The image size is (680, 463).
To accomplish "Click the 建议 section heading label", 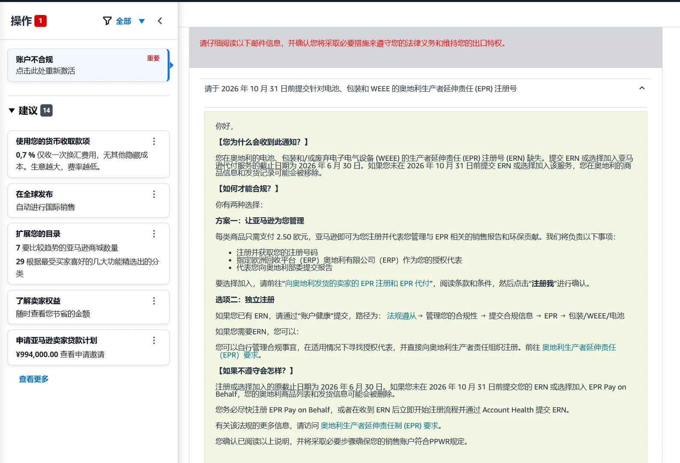I will point(28,111).
